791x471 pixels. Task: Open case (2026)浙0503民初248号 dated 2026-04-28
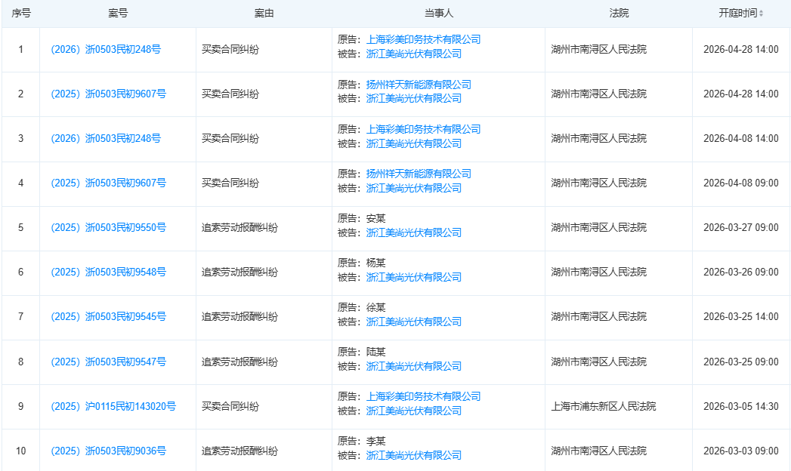pyautogui.click(x=106, y=49)
